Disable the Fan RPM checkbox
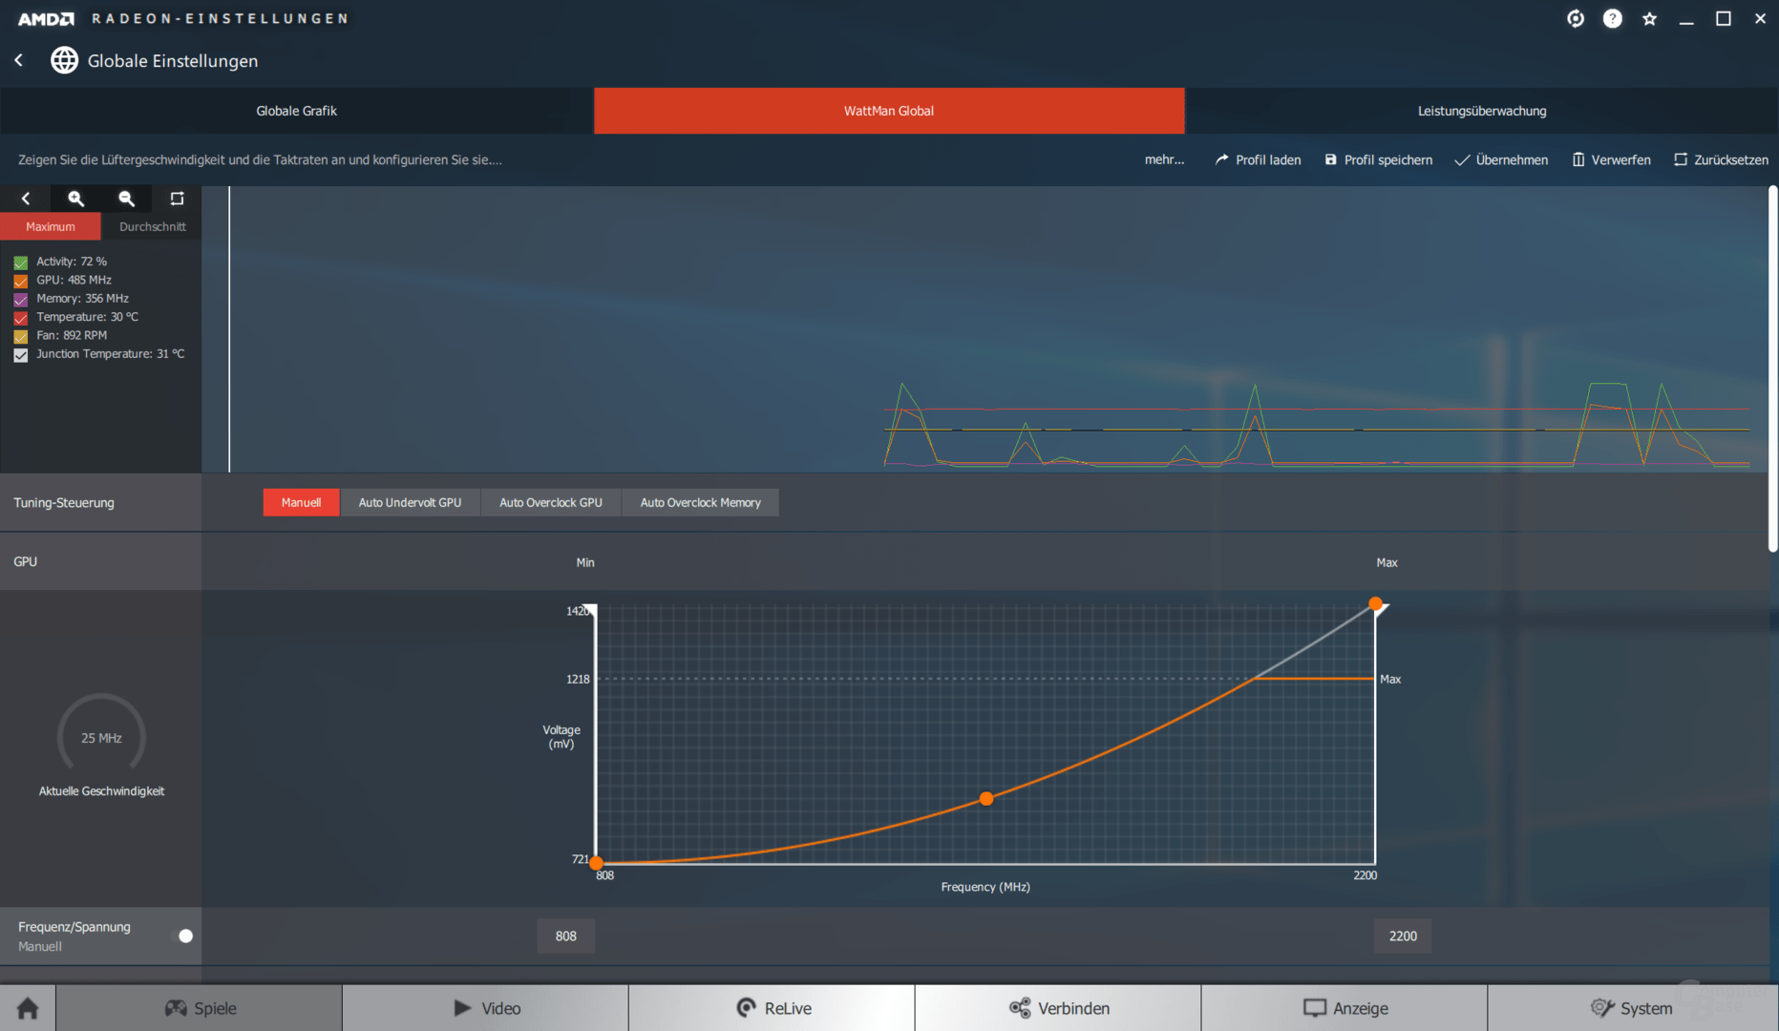The height and width of the screenshot is (1031, 1779). click(21, 336)
